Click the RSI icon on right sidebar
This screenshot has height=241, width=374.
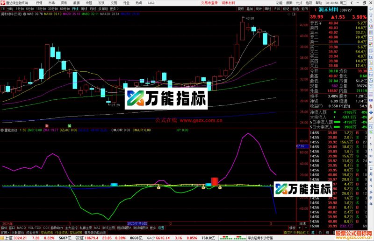[x=371, y=100]
